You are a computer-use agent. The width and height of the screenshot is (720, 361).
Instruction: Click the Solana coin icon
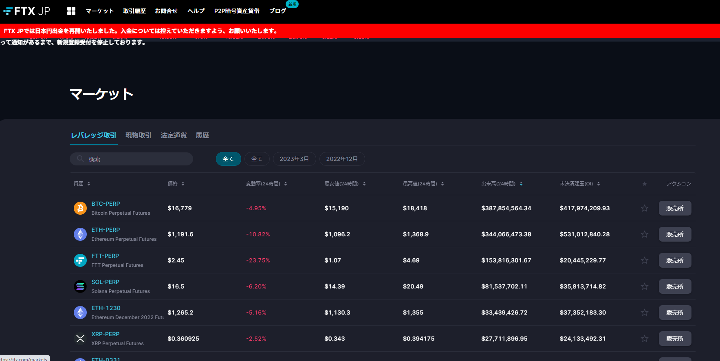(x=80, y=286)
